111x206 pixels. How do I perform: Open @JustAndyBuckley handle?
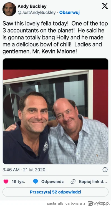tap(37, 13)
